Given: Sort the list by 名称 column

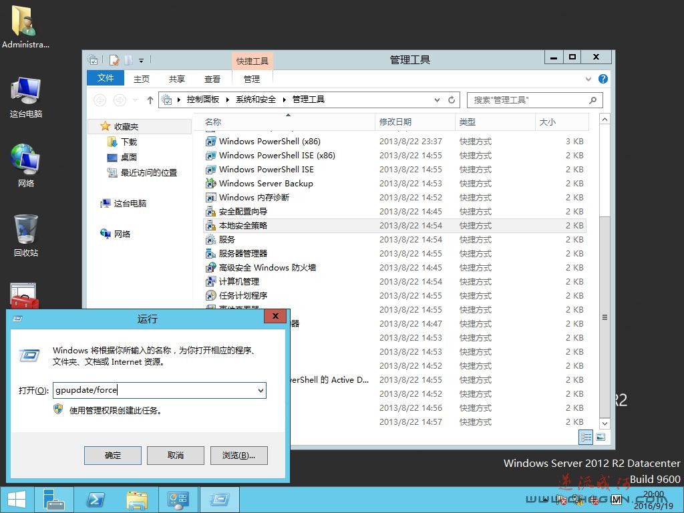Looking at the screenshot, I should click(x=283, y=122).
